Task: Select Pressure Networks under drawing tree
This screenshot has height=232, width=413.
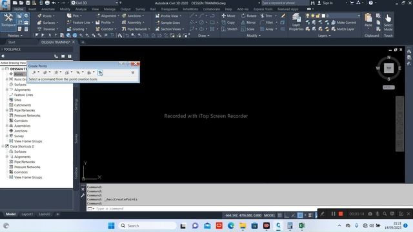Action: pyautogui.click(x=27, y=115)
